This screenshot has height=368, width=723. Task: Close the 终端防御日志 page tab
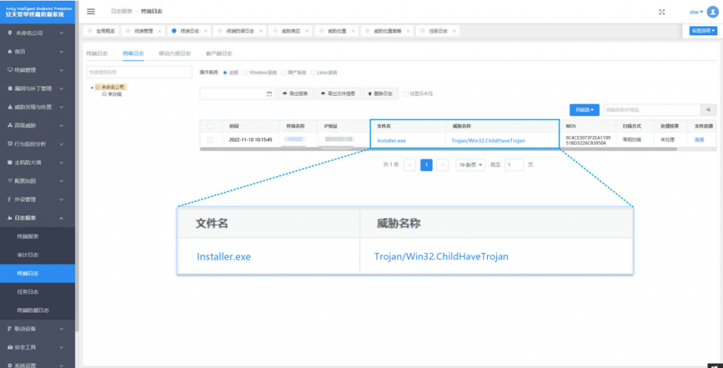pos(261,31)
